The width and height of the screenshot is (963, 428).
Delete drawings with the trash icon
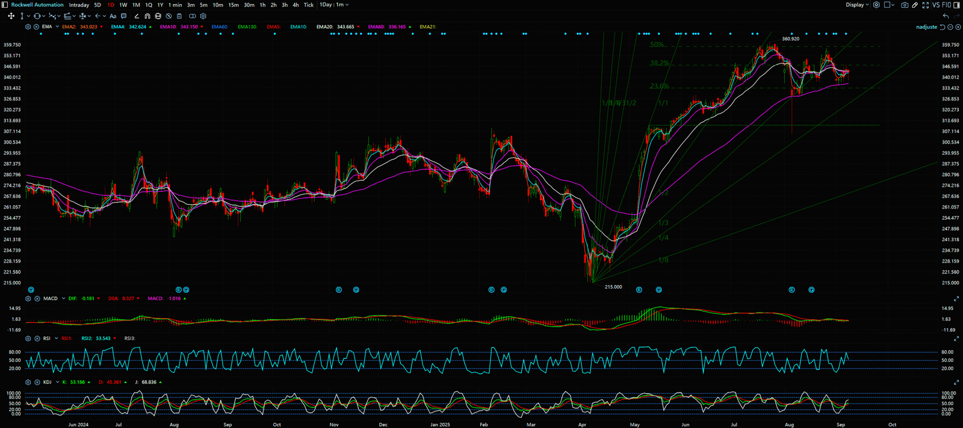179,16
